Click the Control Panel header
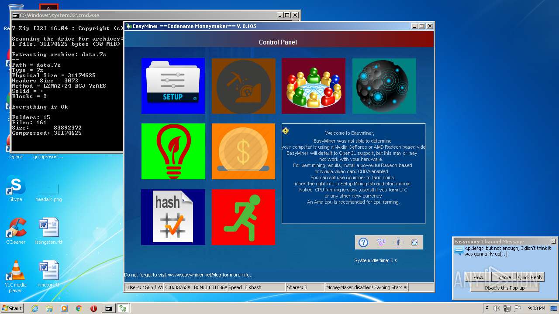Viewport: 559px width, 314px height. tap(278, 42)
